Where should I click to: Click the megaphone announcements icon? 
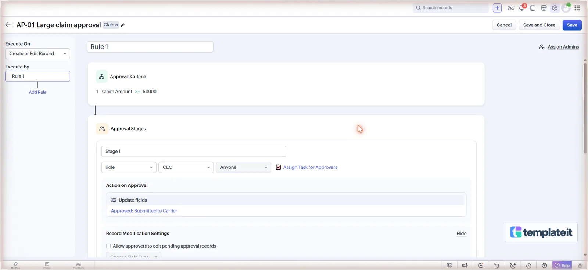point(465,266)
